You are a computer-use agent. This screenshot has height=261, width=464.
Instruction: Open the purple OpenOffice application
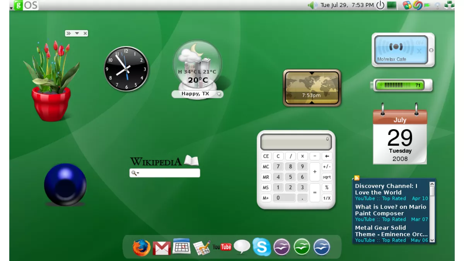coord(282,247)
